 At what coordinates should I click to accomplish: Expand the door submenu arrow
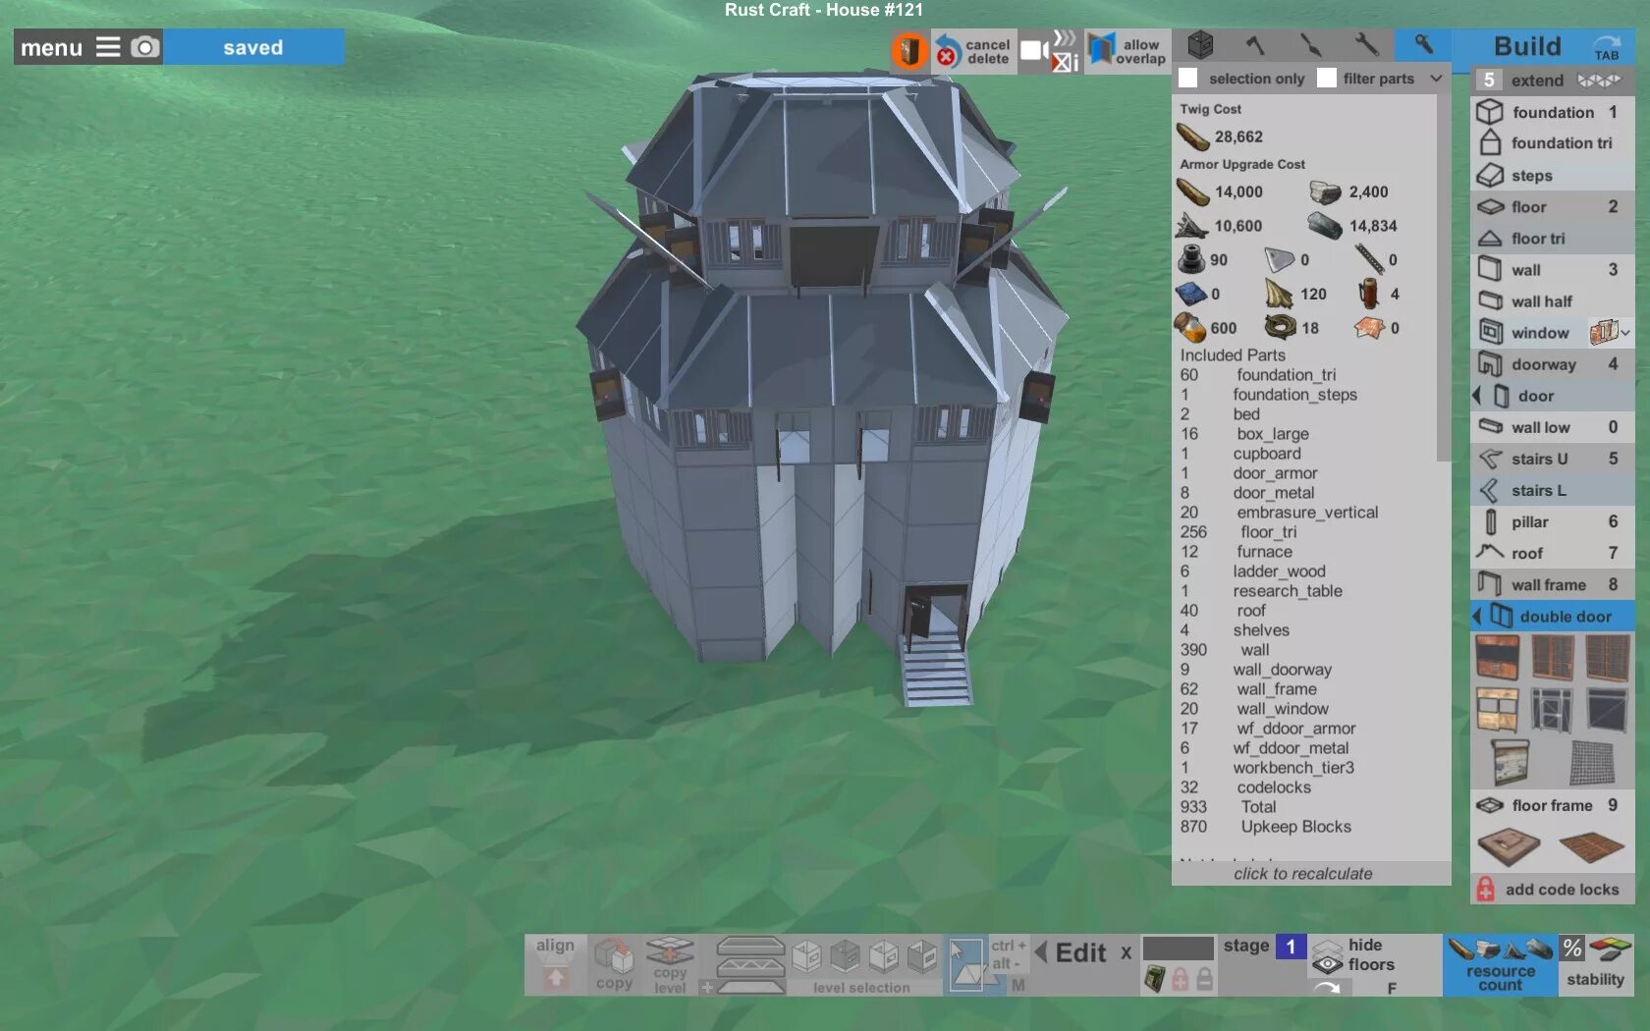pyautogui.click(x=1476, y=396)
